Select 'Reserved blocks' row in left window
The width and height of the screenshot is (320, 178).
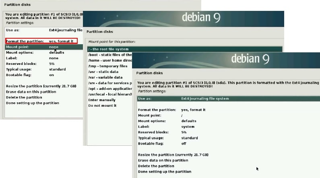pos(44,64)
